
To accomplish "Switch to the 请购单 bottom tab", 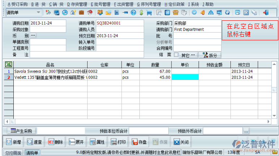I will tap(32, 153).
